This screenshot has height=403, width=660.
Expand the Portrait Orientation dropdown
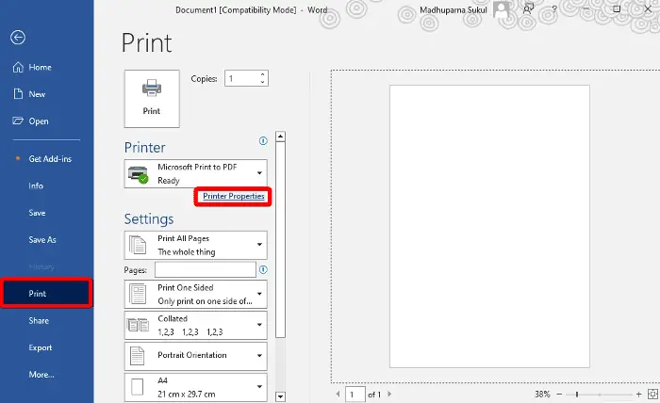[x=196, y=356]
